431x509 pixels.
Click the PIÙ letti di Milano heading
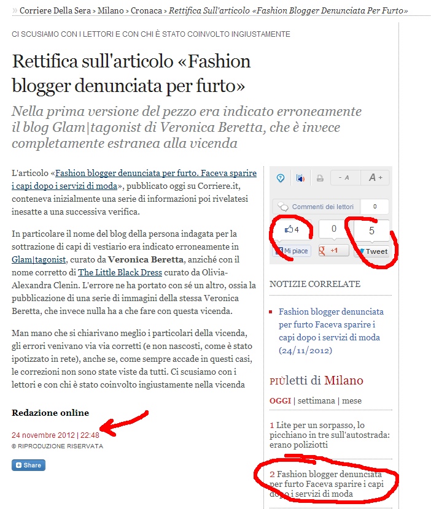[x=316, y=380]
